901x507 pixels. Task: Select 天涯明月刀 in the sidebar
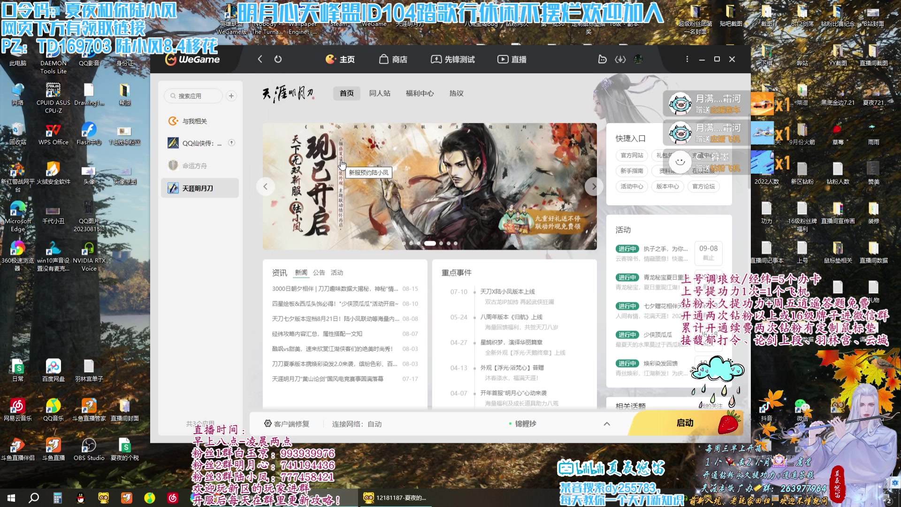pos(200,188)
